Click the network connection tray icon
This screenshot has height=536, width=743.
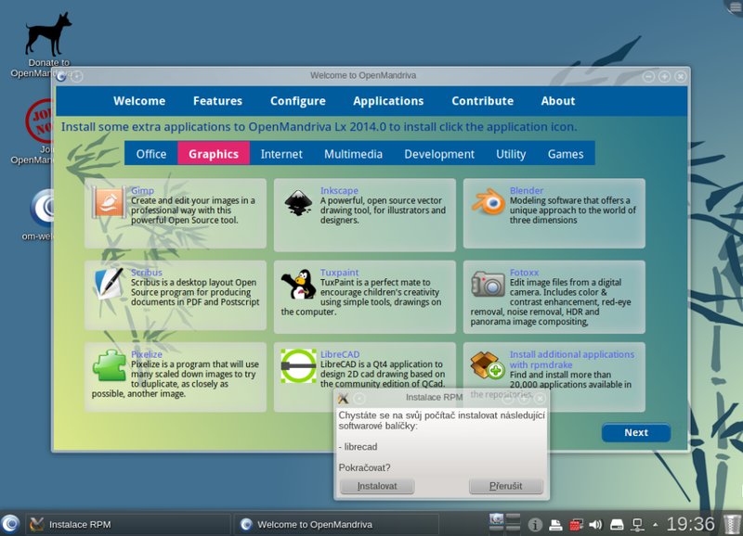637,525
